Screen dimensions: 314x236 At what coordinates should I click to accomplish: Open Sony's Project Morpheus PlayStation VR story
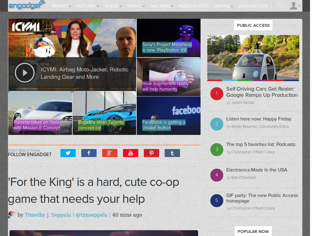click(x=167, y=47)
